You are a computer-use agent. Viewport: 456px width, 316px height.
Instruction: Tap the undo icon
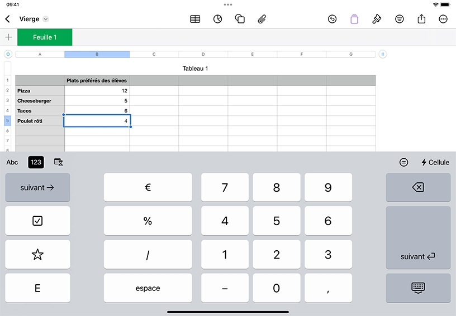coord(332,19)
